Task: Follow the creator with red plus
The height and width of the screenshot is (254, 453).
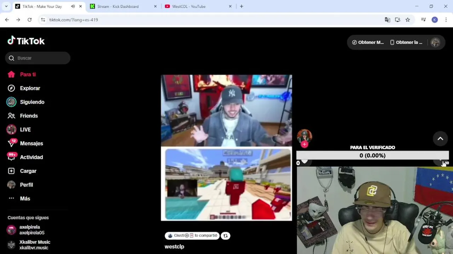Action: [304, 144]
